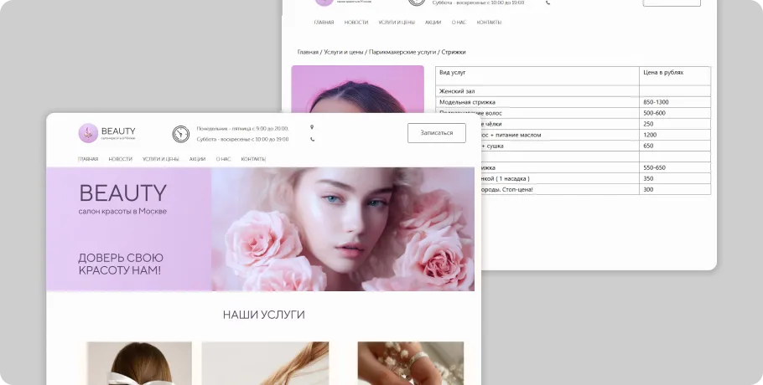This screenshot has width=763, height=385.
Task: Click the Главная breadcrumb on the price page
Action: pos(308,52)
